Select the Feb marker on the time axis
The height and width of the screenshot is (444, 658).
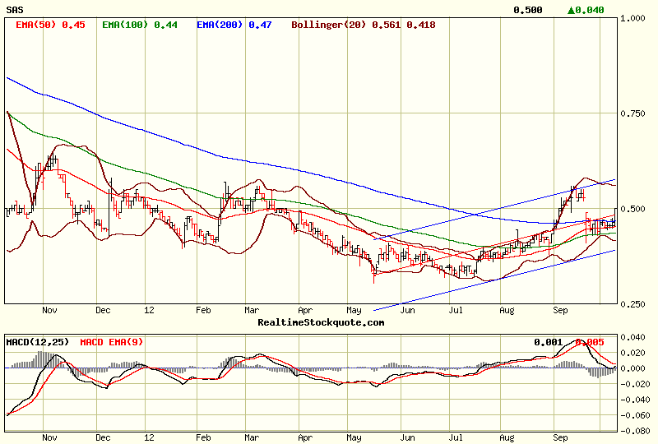tap(203, 311)
